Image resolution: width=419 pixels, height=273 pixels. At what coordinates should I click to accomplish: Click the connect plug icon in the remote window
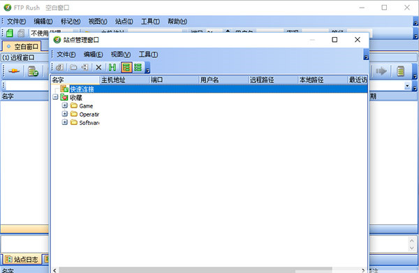pyautogui.click(x=14, y=71)
